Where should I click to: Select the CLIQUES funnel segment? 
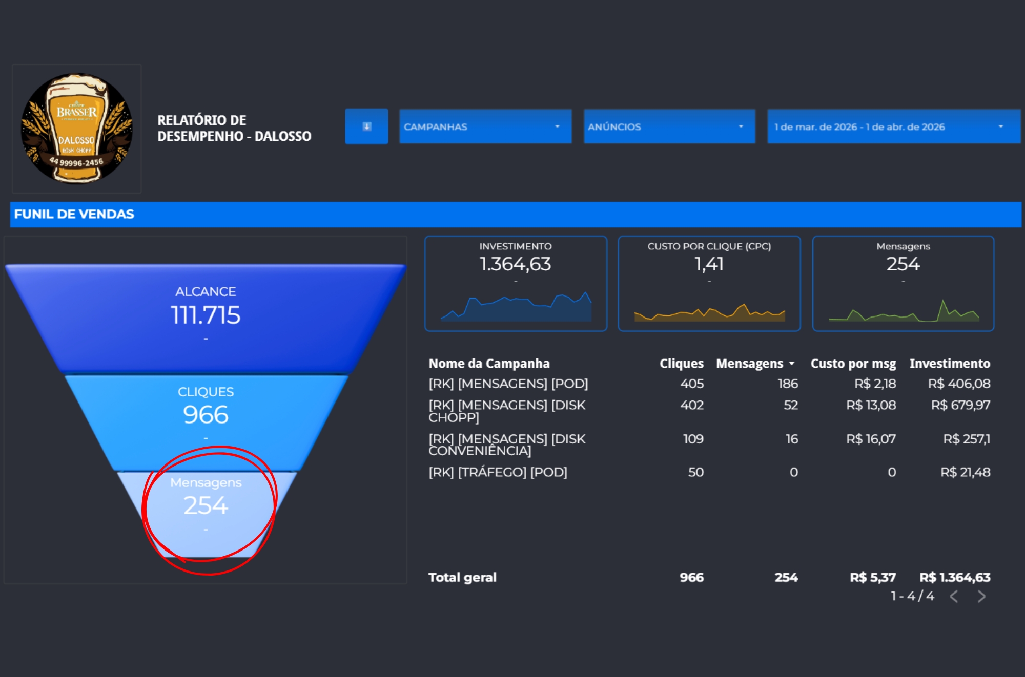tap(206, 415)
